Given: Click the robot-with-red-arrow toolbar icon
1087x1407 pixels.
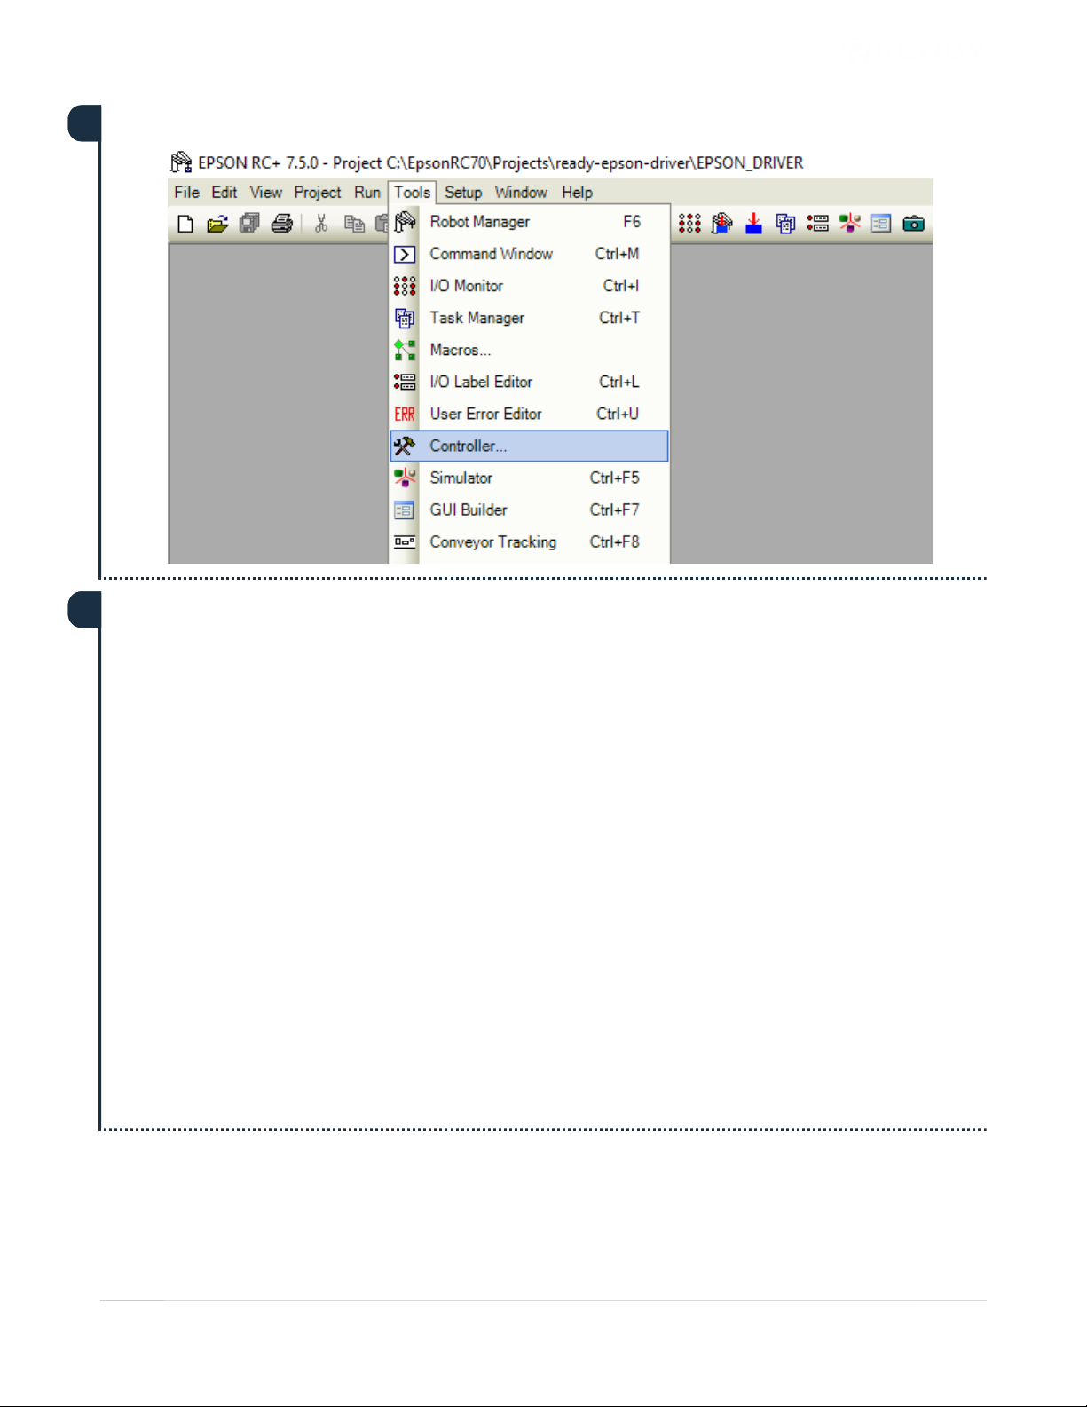Looking at the screenshot, I should point(721,224).
